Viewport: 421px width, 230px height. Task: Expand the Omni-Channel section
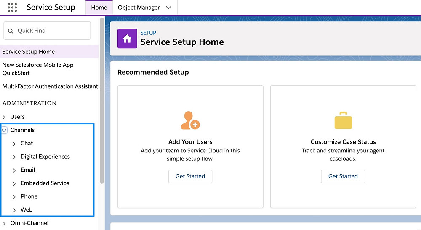tap(4, 223)
